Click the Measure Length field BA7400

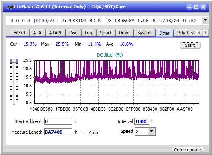(58, 132)
